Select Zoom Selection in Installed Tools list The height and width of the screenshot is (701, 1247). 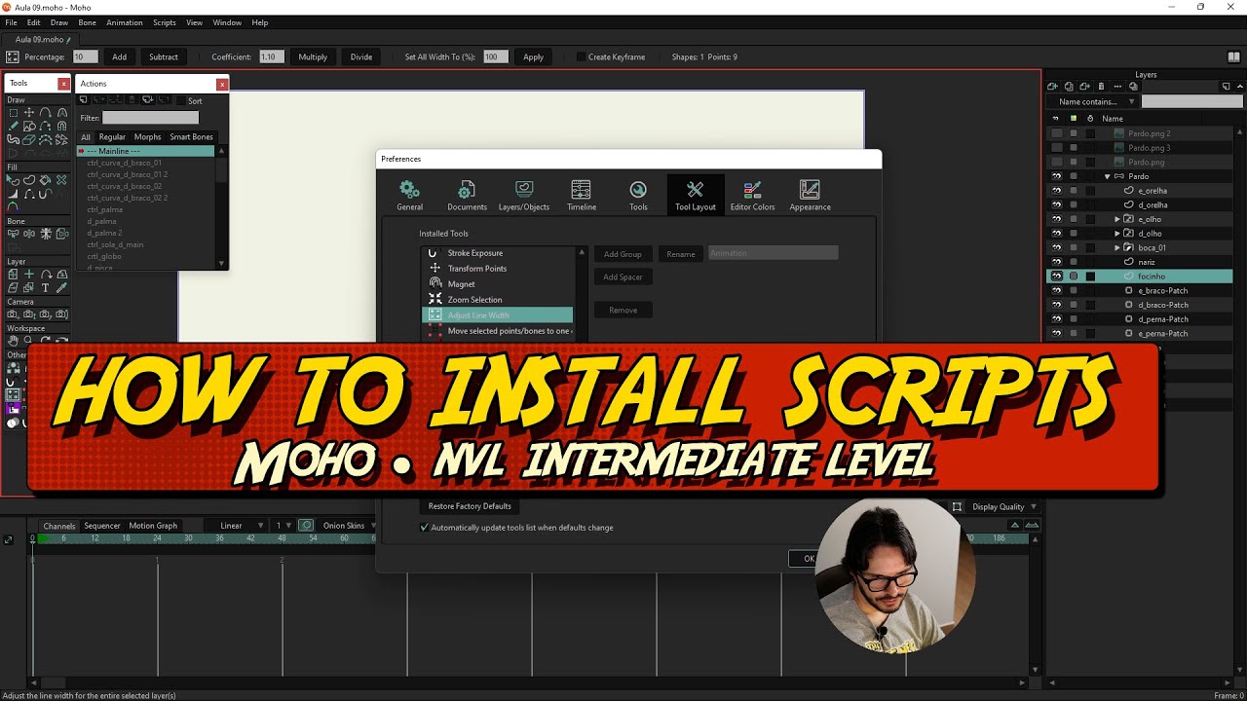(497, 300)
